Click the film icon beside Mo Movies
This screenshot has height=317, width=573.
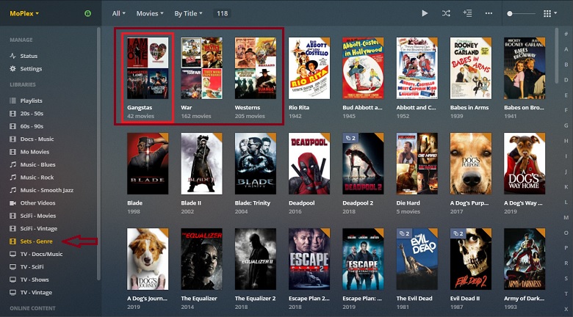pos(12,152)
